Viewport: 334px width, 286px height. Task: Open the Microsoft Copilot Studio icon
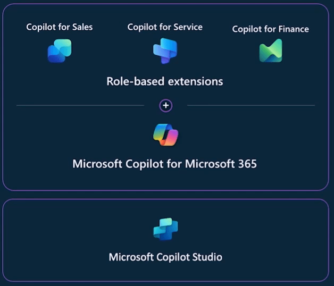pyautogui.click(x=165, y=229)
